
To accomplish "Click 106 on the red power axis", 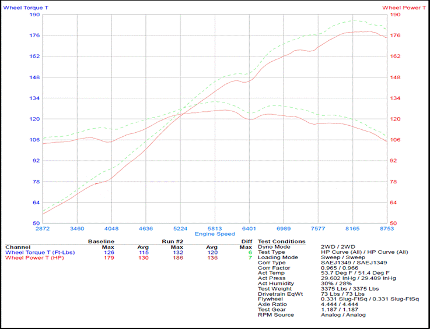I will (395, 140).
